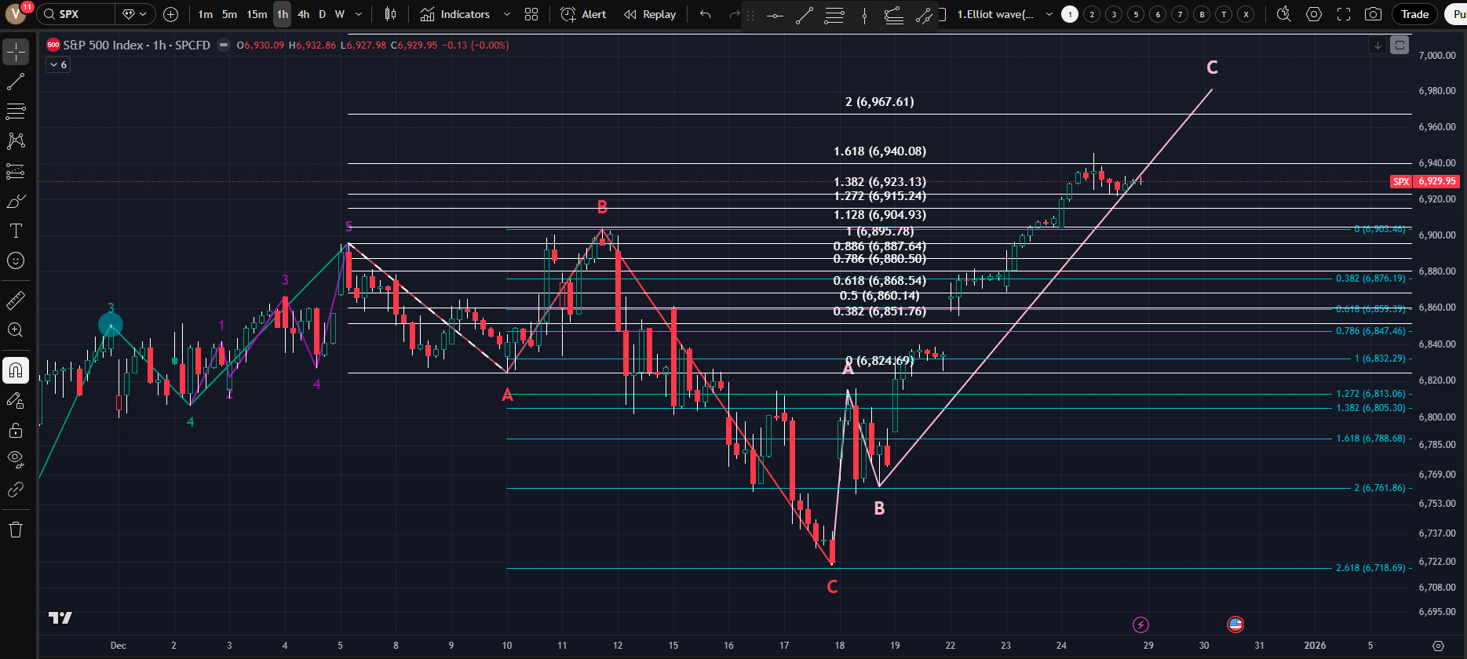Click the SPX symbol search field
The width and height of the screenshot is (1467, 659).
point(77,14)
